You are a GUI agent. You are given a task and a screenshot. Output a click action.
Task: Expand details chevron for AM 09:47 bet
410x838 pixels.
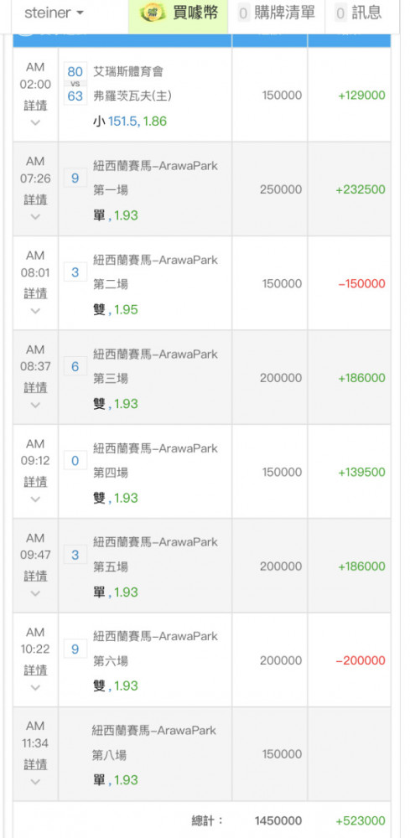35,593
